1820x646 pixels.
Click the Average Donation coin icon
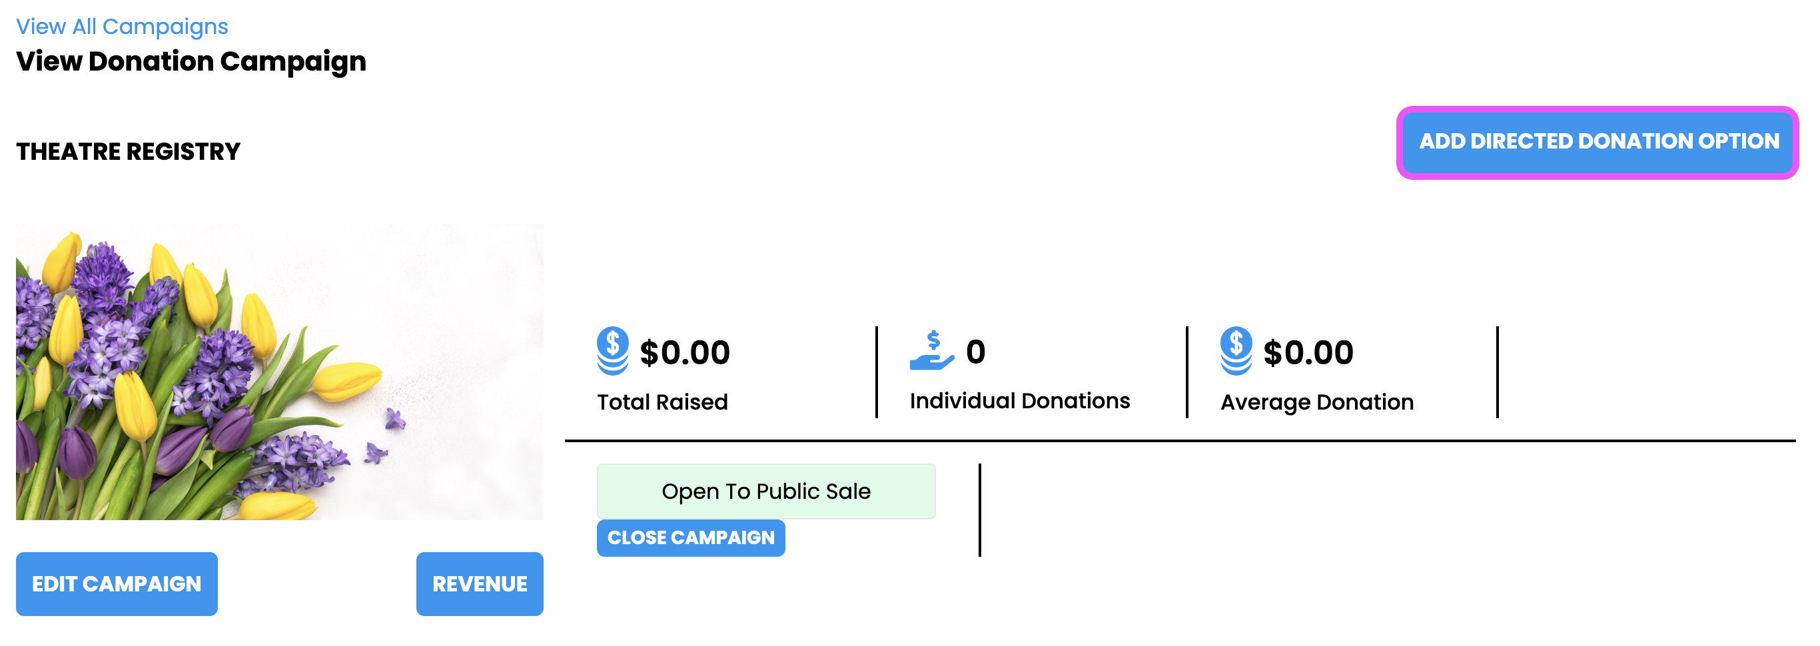click(1235, 350)
